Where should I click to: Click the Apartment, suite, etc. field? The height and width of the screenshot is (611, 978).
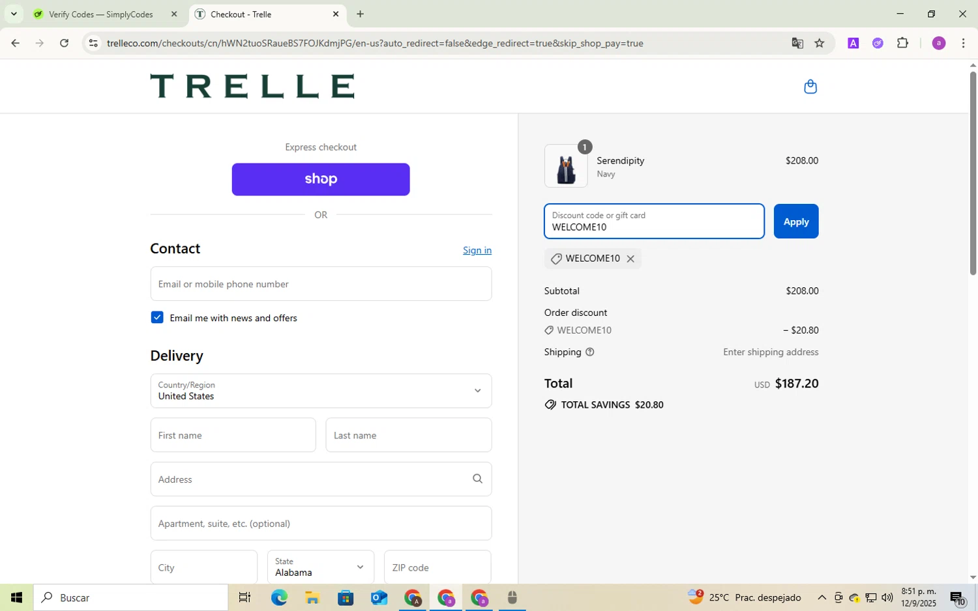pyautogui.click(x=321, y=523)
